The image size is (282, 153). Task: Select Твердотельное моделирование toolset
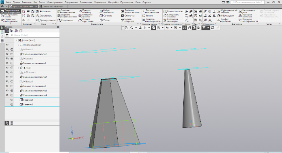pos(11,11)
